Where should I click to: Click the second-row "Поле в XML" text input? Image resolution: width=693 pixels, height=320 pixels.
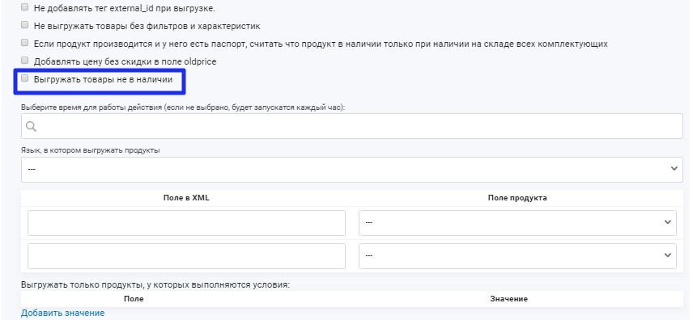coord(186,256)
